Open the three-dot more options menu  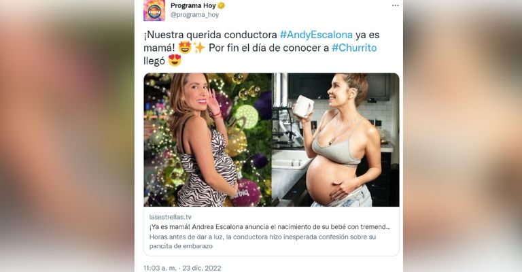pos(395,5)
